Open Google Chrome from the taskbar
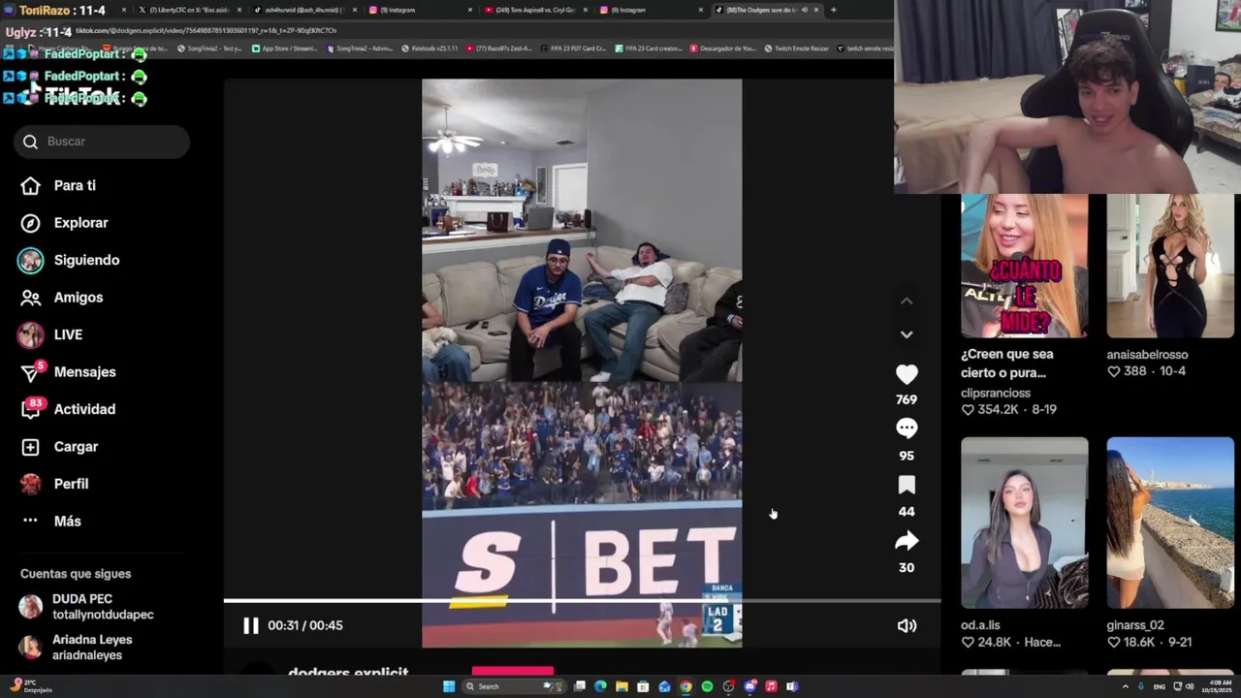Screen dimensions: 1241x698 (685, 686)
